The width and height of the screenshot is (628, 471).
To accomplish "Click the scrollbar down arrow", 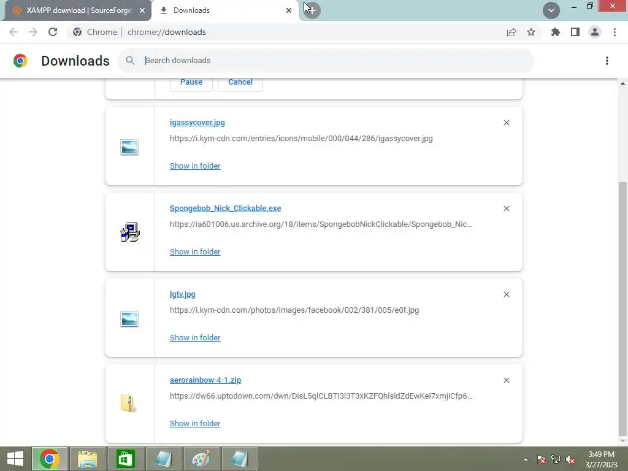I will click(622, 441).
